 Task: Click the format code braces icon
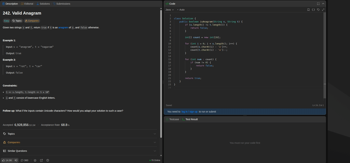(x=313, y=10)
